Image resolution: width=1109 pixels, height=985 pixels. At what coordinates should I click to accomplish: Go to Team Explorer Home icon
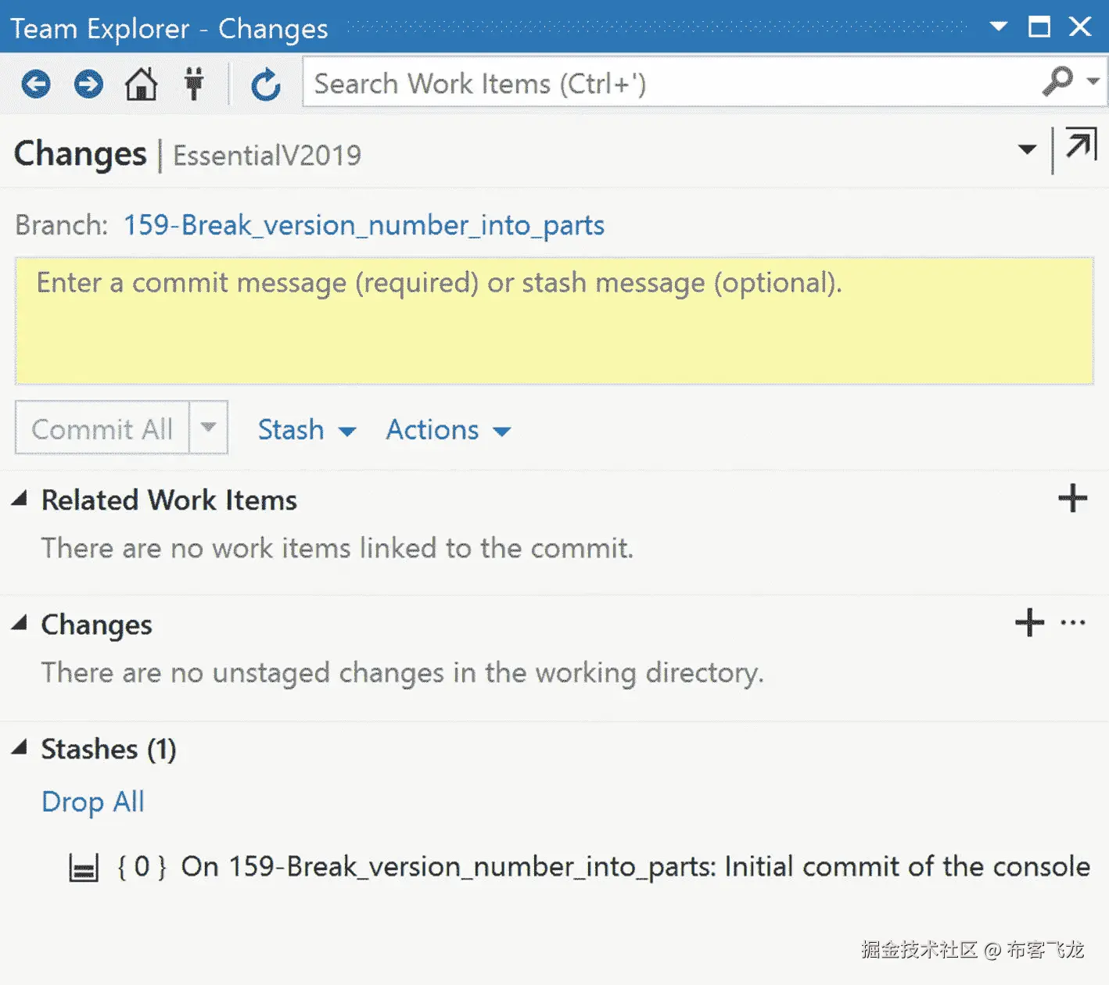(x=142, y=84)
